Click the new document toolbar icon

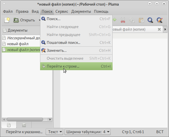[x=7, y=20]
